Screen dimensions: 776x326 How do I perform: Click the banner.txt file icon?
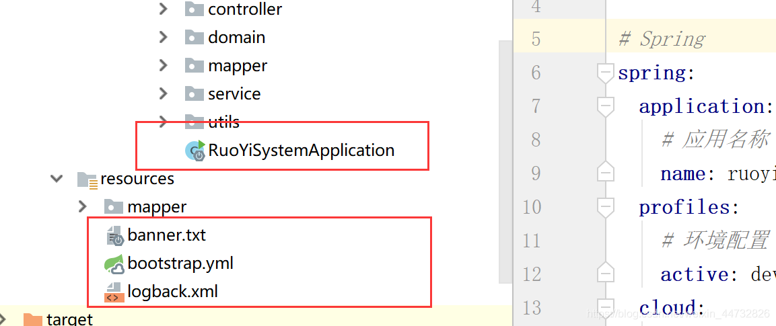click(115, 236)
